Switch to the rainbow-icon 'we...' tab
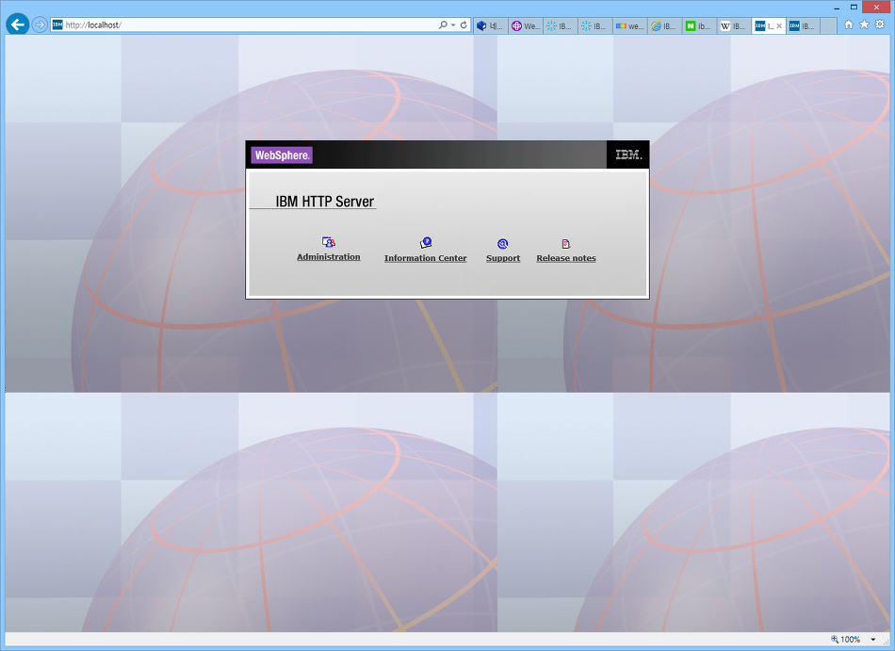The height and width of the screenshot is (651, 895). click(630, 25)
